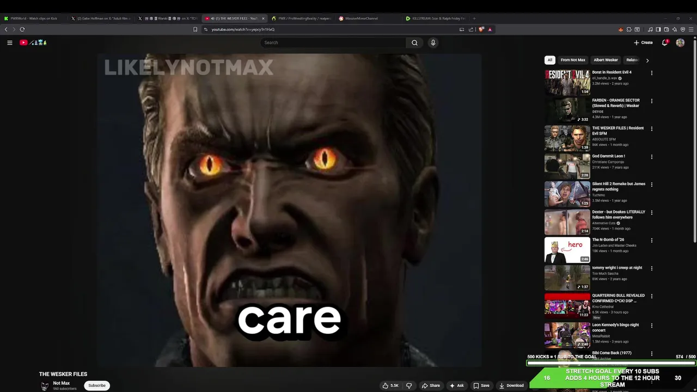Open browser main hamburger menu
Image resolution: width=697 pixels, height=392 pixels.
pyautogui.click(x=691, y=29)
